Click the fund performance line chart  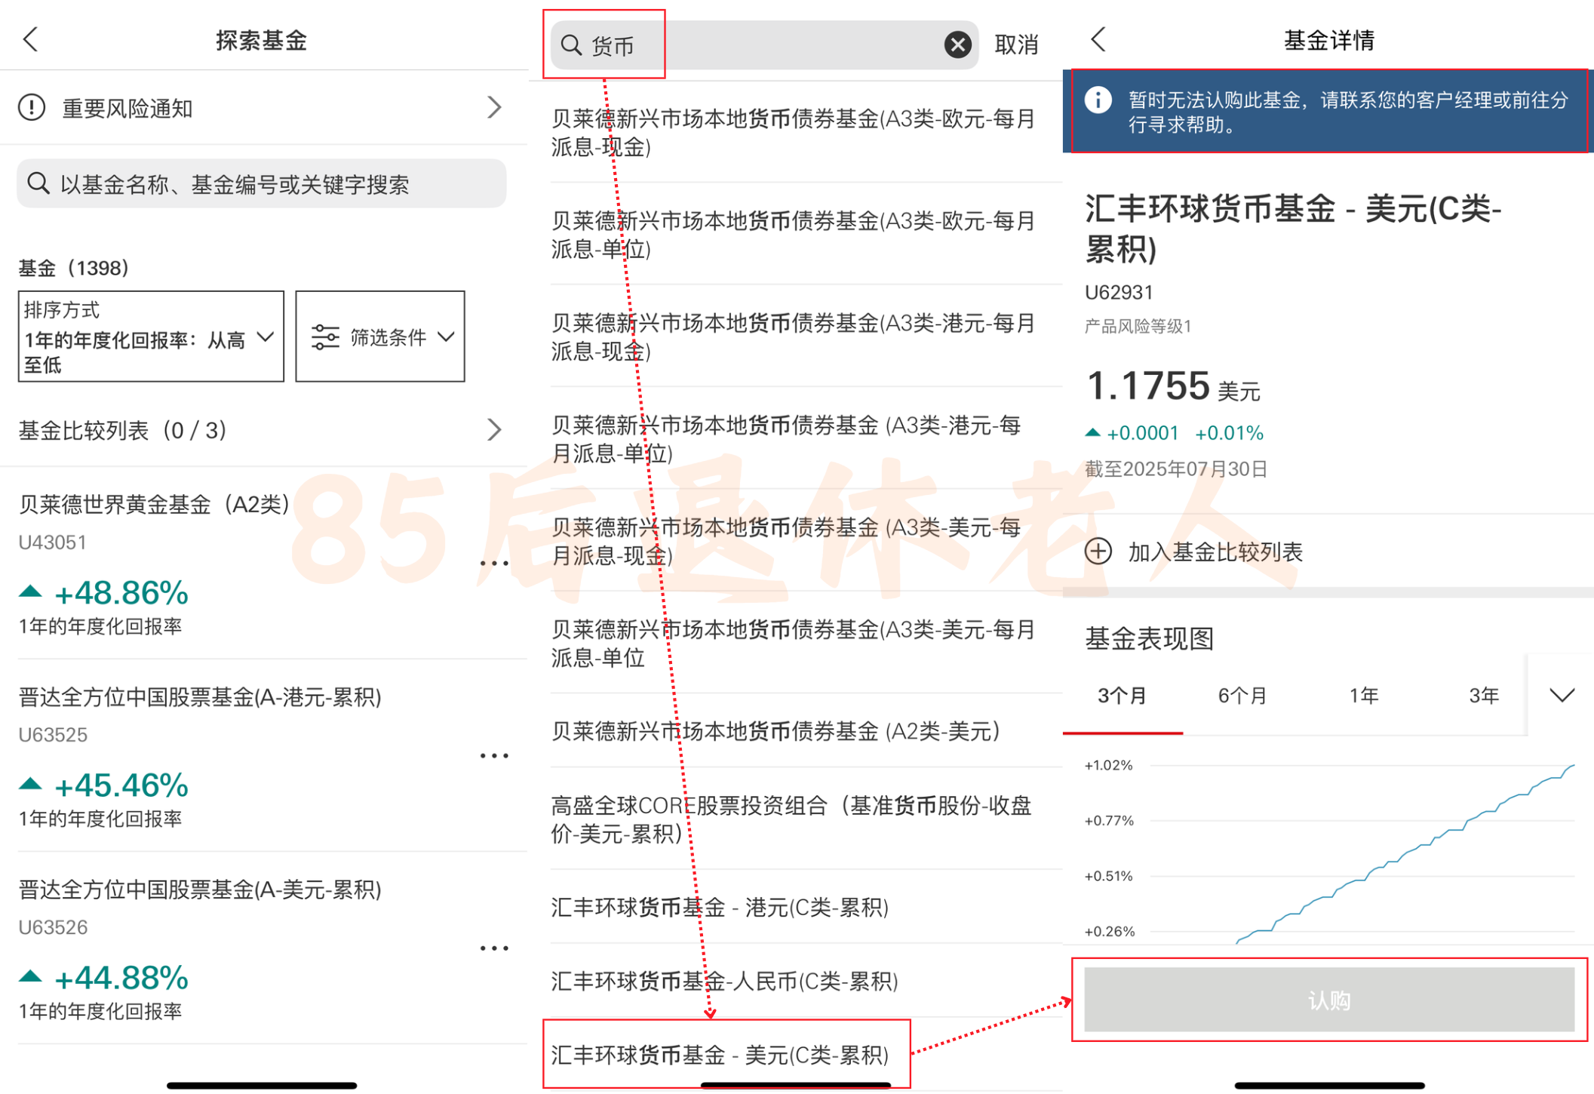(x=1362, y=853)
